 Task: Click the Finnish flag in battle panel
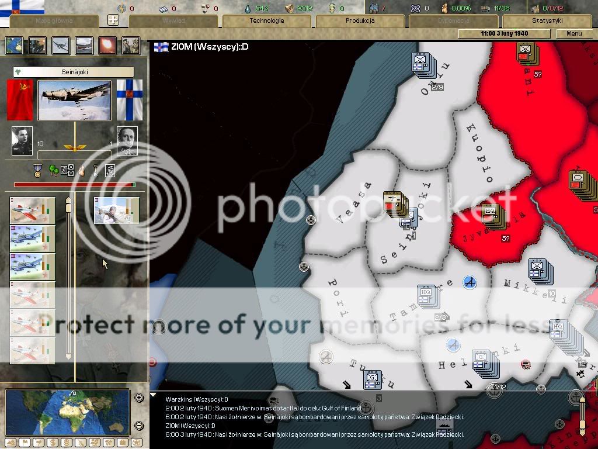(130, 100)
